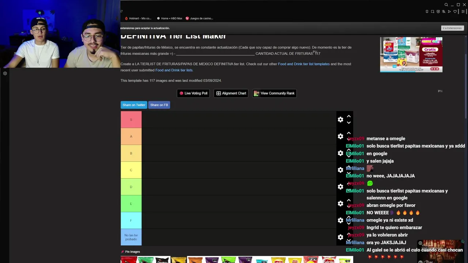The width and height of the screenshot is (468, 263).
Task: Open the Home • HBO Max bookmark
Action: pyautogui.click(x=169, y=18)
